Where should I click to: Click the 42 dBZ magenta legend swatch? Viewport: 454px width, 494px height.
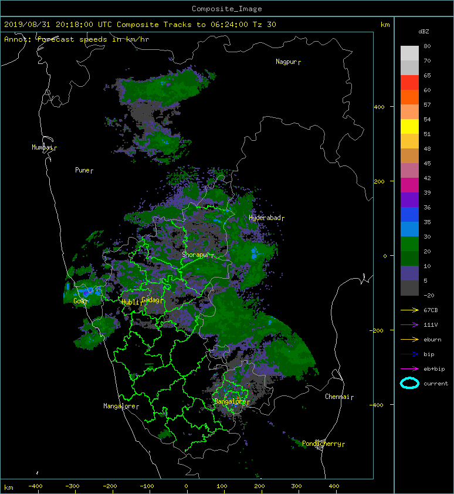pos(409,185)
